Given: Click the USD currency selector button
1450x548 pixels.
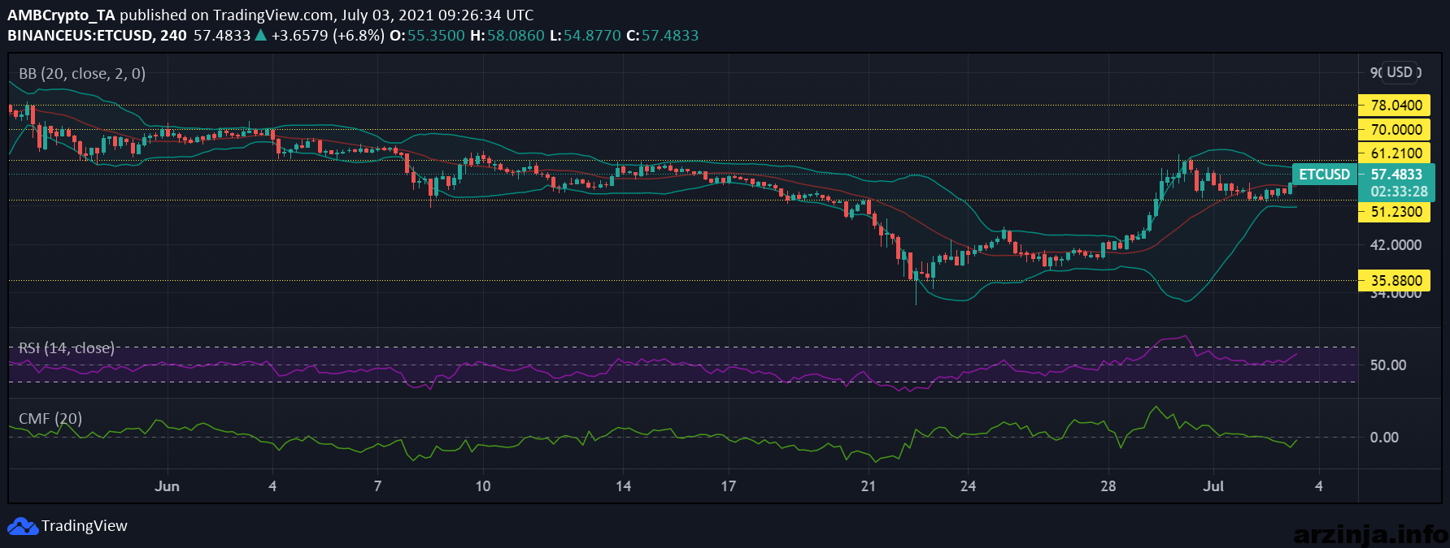Looking at the screenshot, I should coord(1400,72).
